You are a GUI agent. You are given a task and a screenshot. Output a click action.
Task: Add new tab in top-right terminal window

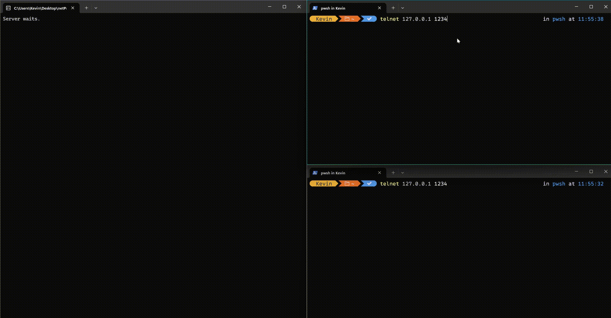[393, 8]
